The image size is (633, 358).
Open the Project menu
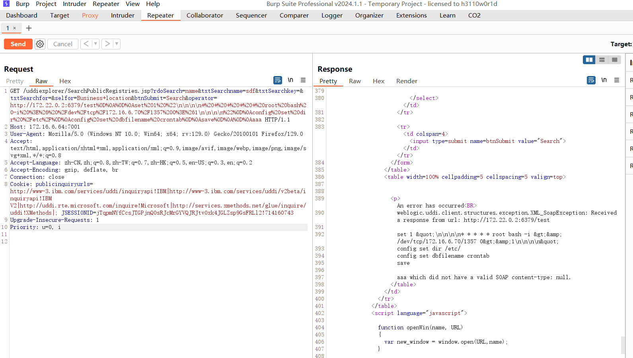coord(46,4)
